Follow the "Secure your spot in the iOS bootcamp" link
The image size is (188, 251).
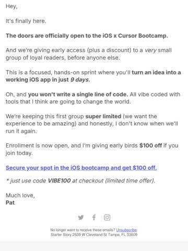pyautogui.click(x=81, y=168)
